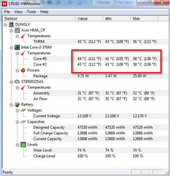
Task: Select the Charge Level row
Action: pos(100,156)
